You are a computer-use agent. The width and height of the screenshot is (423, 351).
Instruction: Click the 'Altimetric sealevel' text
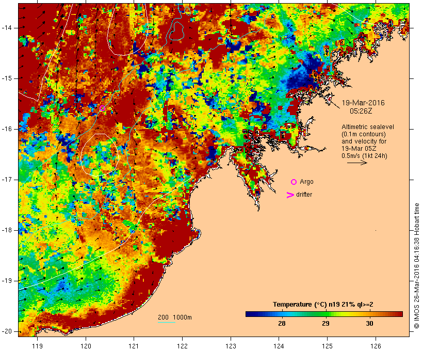pos(368,127)
